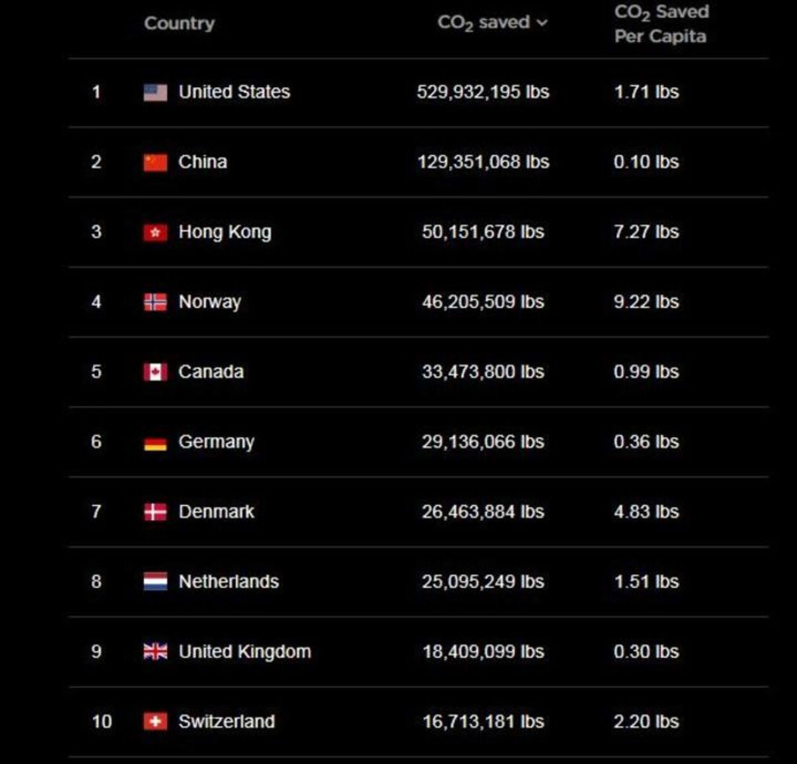Sort by CO2 Saved Per Capita header
The width and height of the screenshot is (797, 764).
(662, 24)
